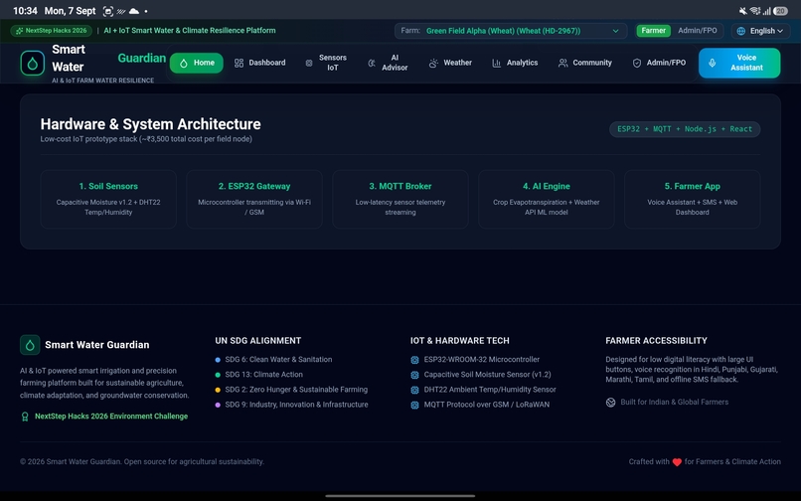
Task: Click the award ribbon icon beside NextStep Hacks
Action: [25, 417]
